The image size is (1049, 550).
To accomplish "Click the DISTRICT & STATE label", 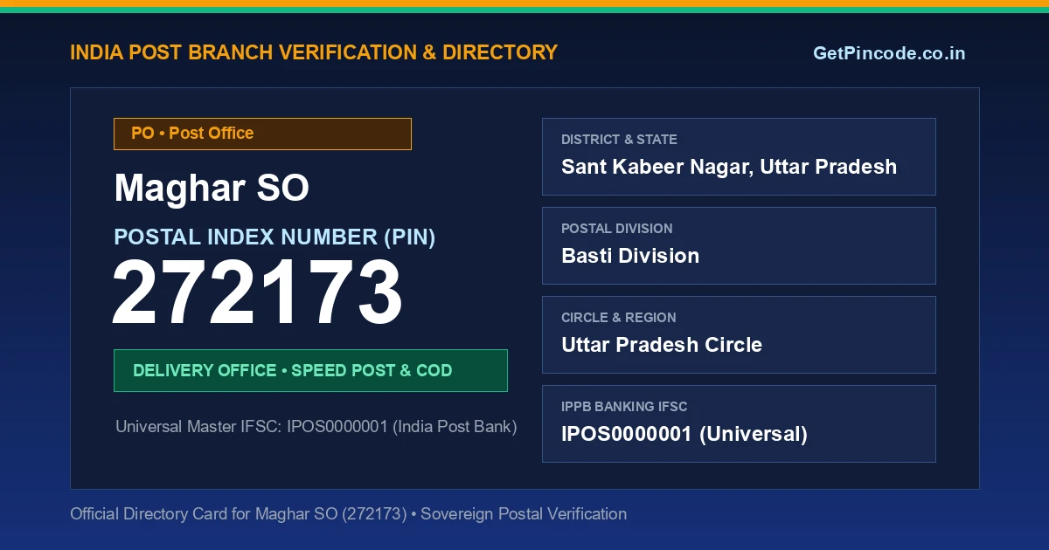I will click(x=619, y=140).
